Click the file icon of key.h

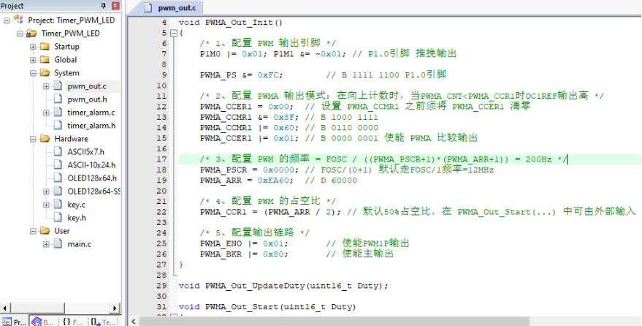(x=58, y=218)
